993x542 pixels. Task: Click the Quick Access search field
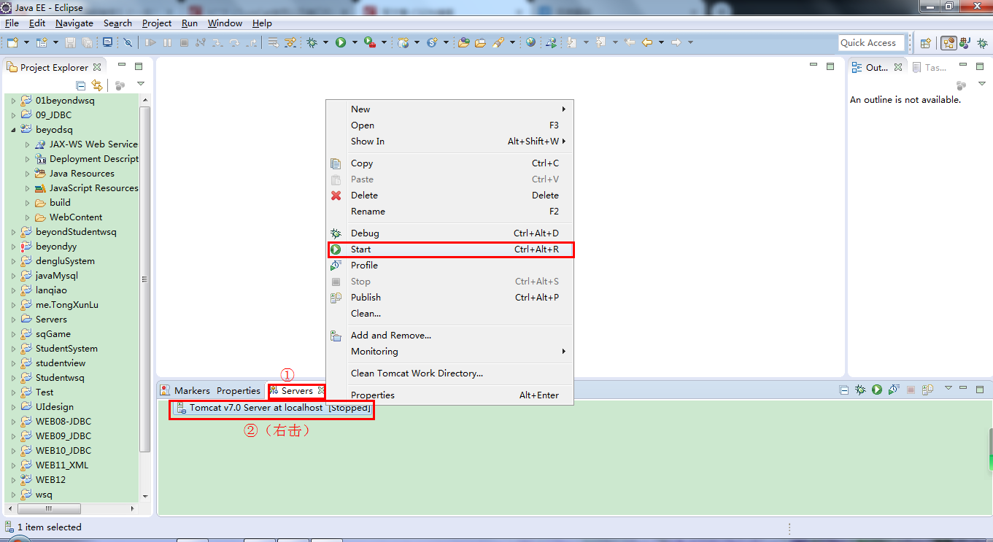click(871, 43)
